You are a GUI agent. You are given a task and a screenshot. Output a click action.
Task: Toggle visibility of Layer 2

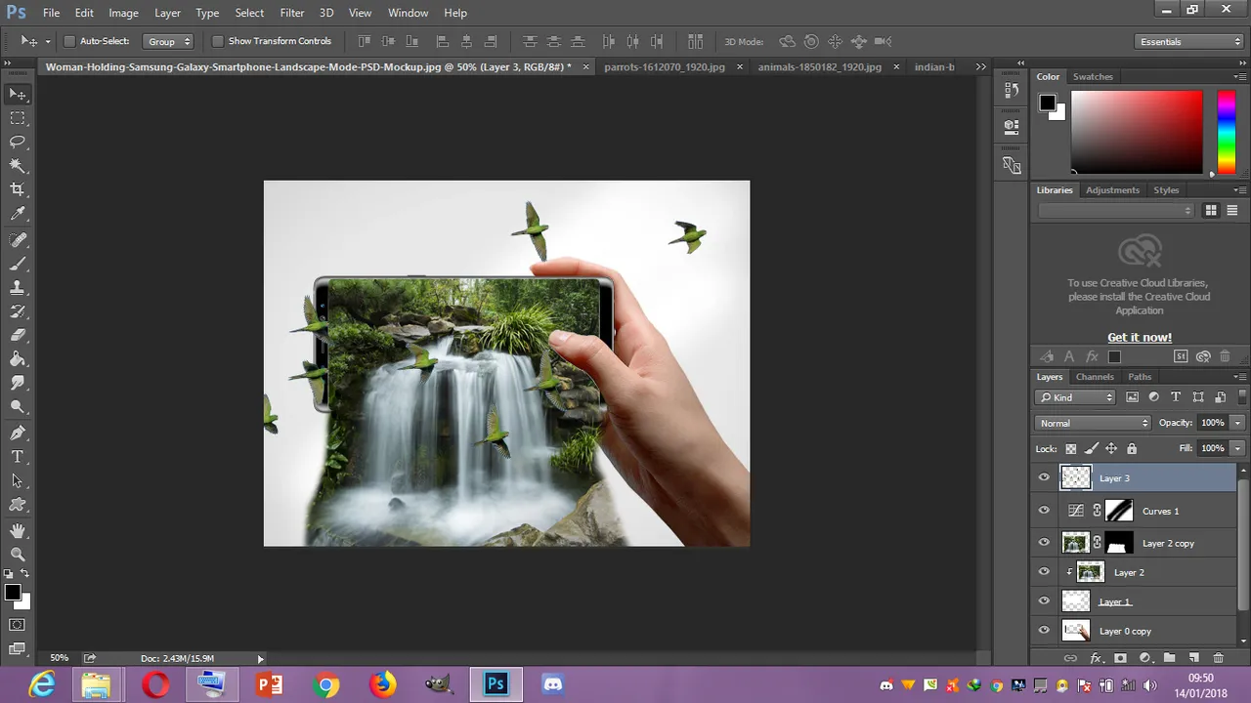click(x=1044, y=572)
